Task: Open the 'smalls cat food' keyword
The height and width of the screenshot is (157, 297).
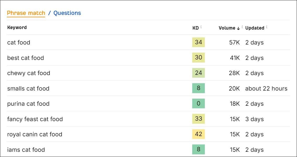Action: [28, 88]
